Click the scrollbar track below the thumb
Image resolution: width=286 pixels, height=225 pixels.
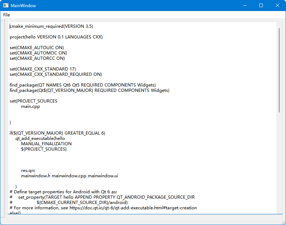279,164
